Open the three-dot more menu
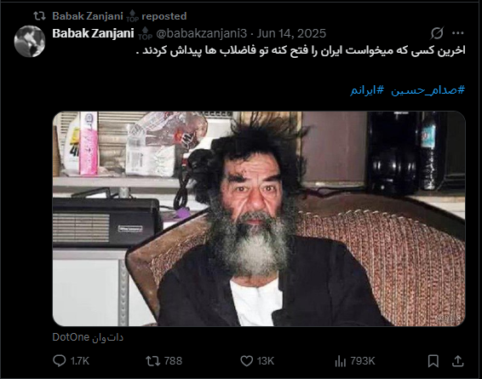The width and height of the screenshot is (482, 379). (x=458, y=33)
